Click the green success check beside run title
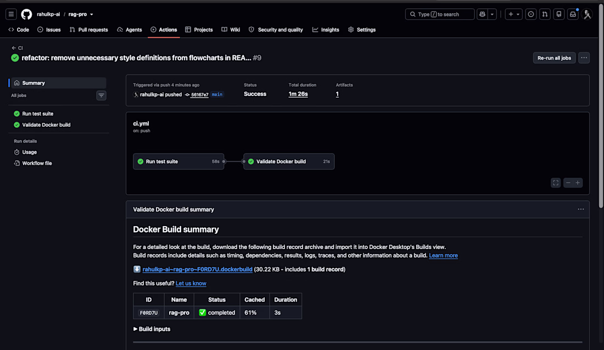The height and width of the screenshot is (350, 604). point(15,58)
